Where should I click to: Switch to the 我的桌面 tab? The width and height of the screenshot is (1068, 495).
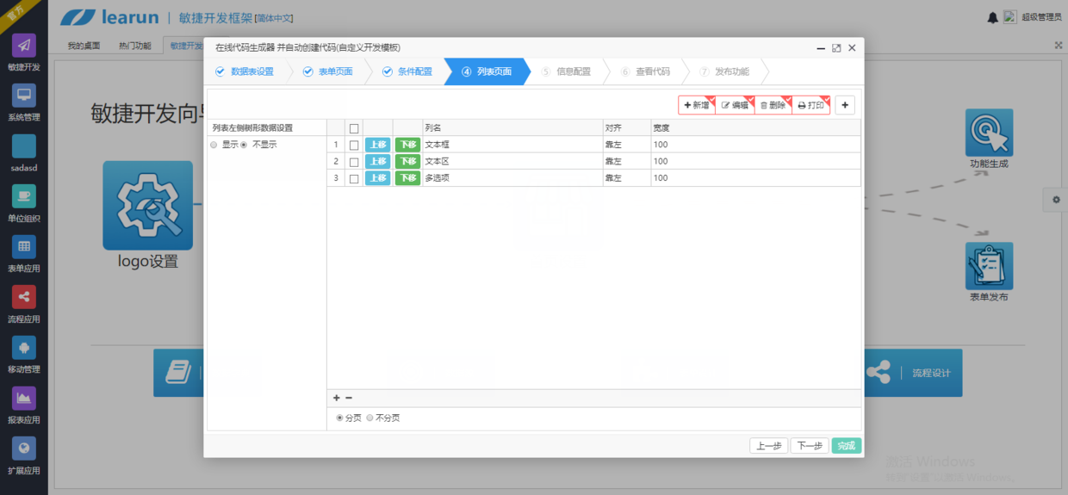click(x=84, y=46)
